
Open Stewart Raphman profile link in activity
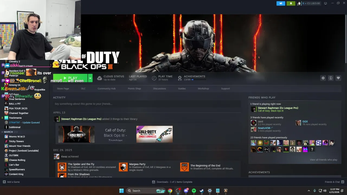point(81,119)
